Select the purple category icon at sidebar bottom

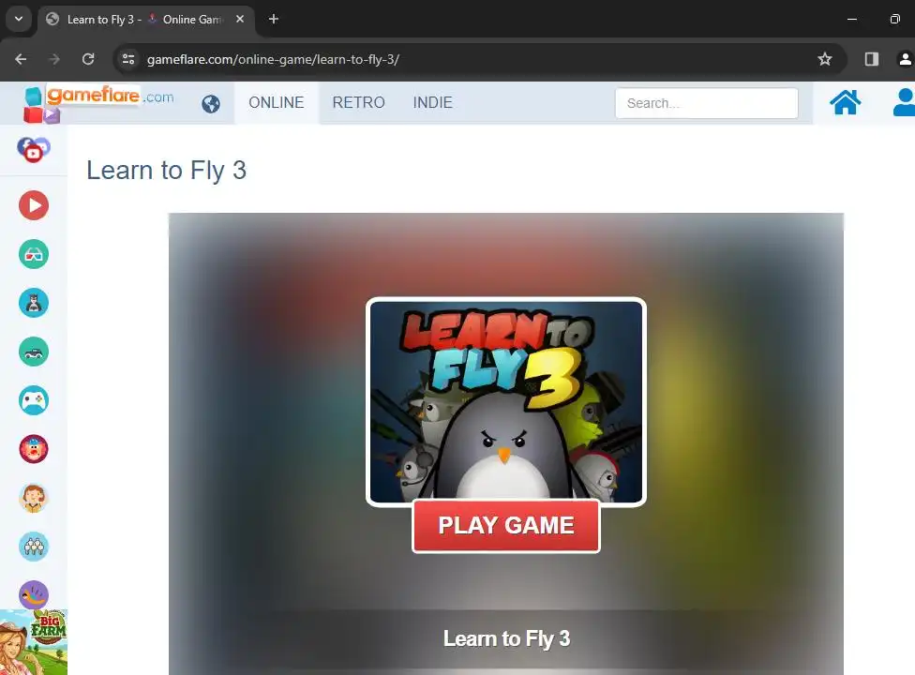33,594
